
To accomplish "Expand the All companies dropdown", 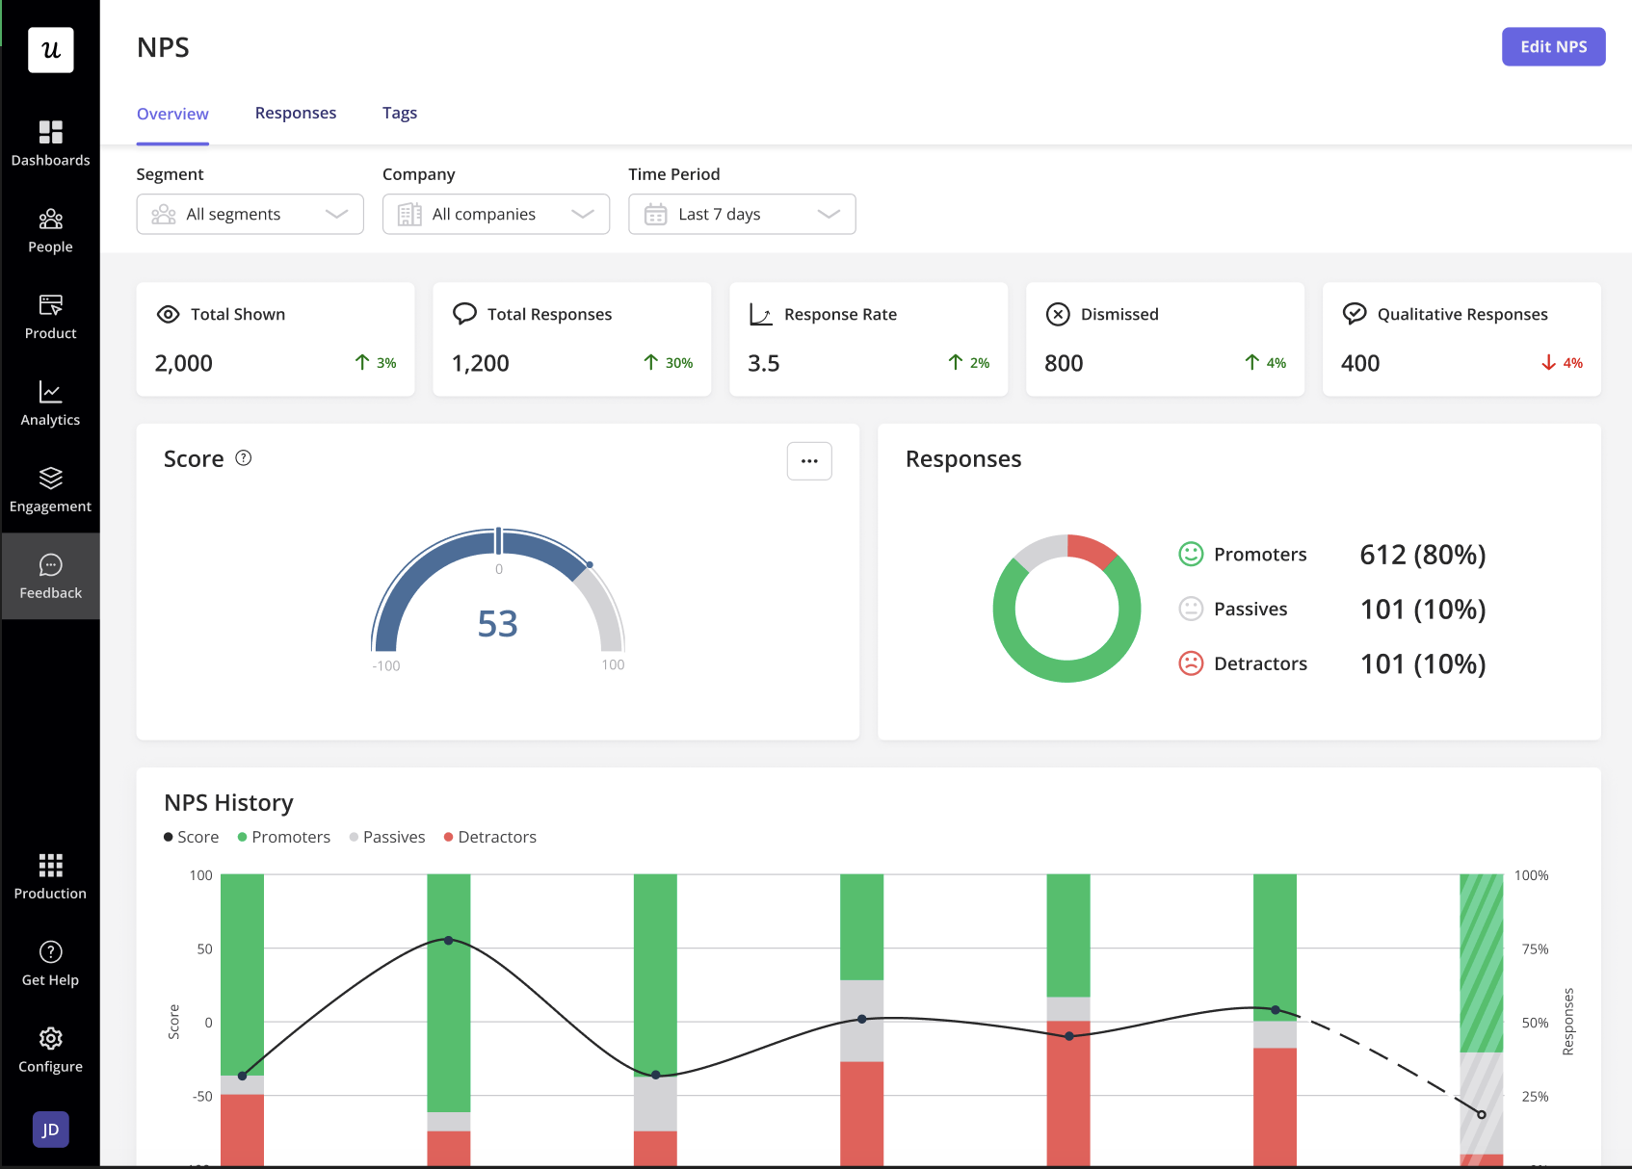I will coord(495,214).
